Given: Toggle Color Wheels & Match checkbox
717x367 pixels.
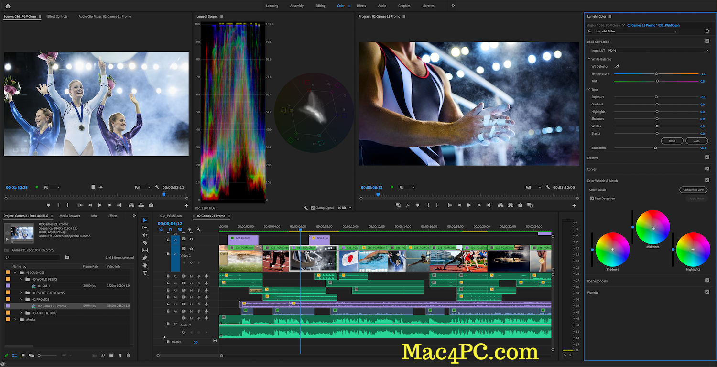Looking at the screenshot, I should (x=707, y=180).
